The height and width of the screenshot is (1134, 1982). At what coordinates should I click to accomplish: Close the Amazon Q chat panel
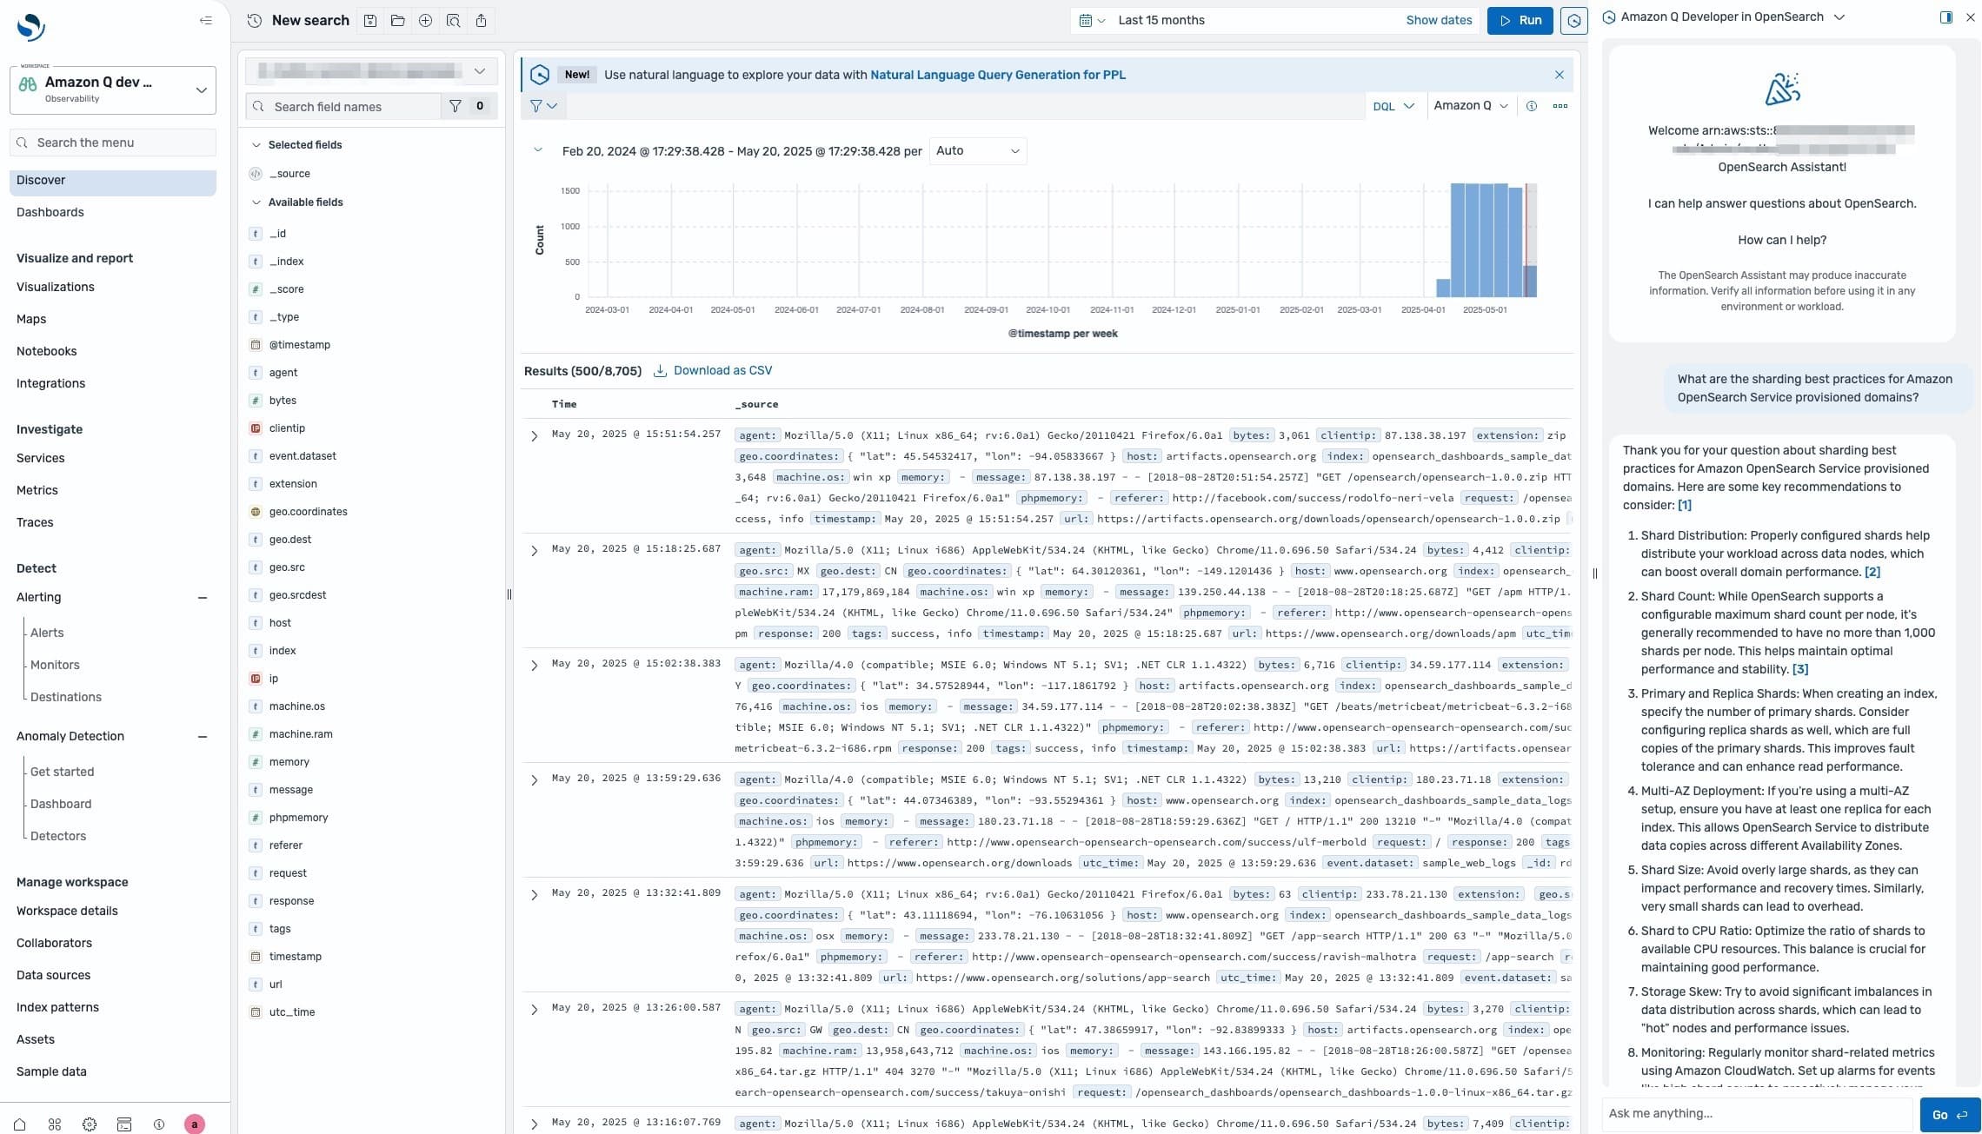point(1971,17)
